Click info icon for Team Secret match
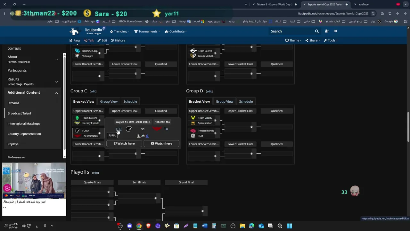This screenshot has width=410, height=231. pyautogui.click(x=215, y=53)
